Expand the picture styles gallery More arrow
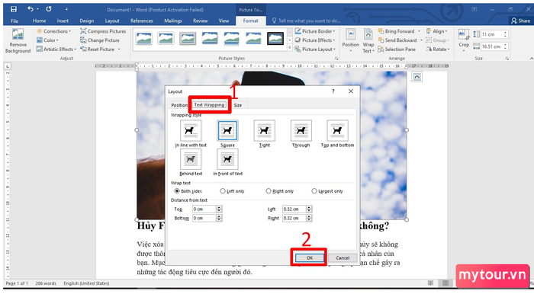 coord(289,48)
